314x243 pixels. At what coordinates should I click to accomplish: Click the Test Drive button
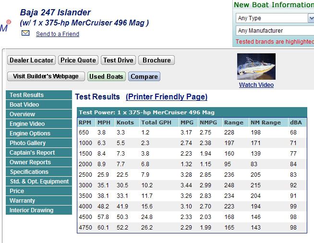[x=118, y=60]
